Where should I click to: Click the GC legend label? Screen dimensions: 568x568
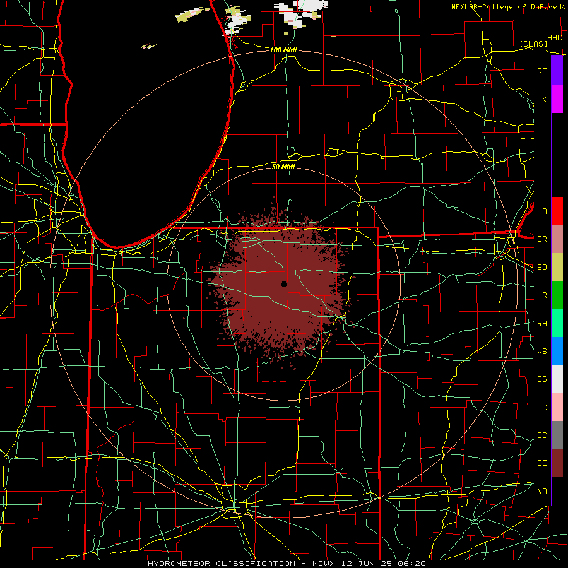coord(541,435)
